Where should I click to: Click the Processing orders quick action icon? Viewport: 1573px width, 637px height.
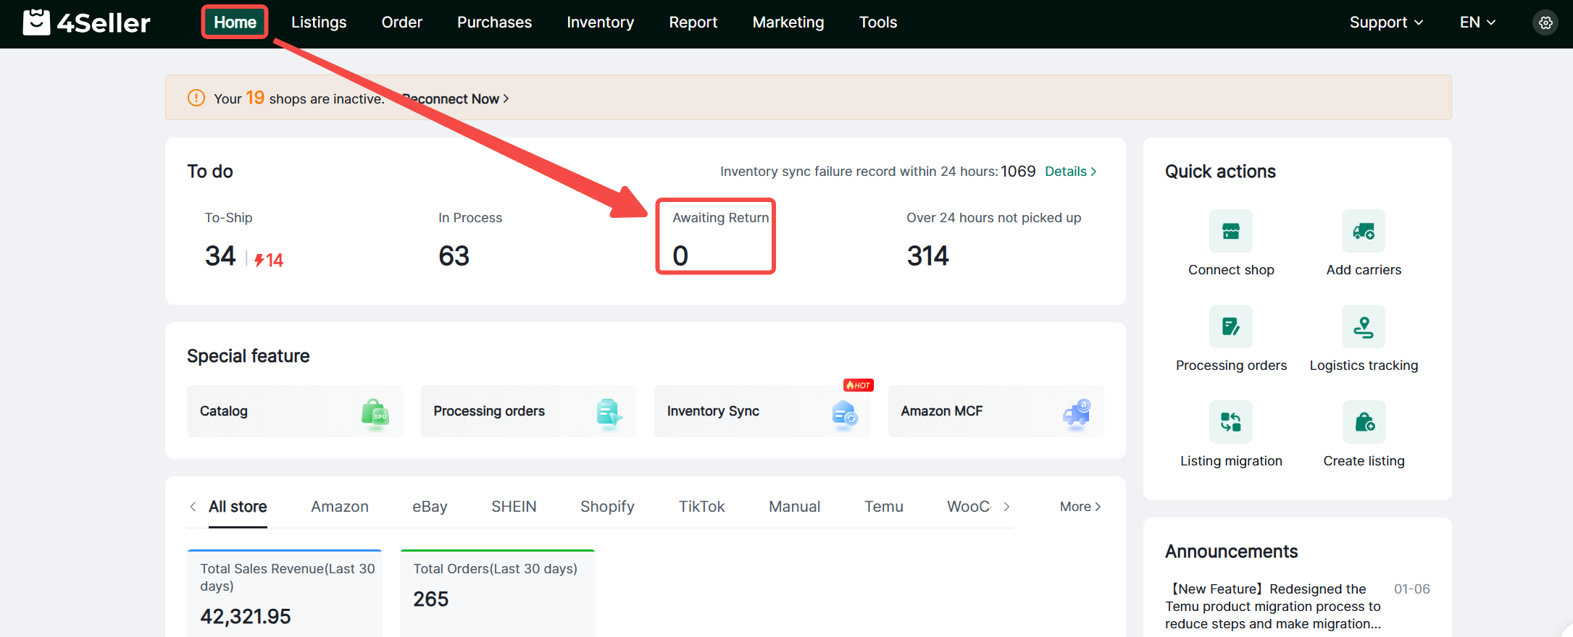(1230, 326)
